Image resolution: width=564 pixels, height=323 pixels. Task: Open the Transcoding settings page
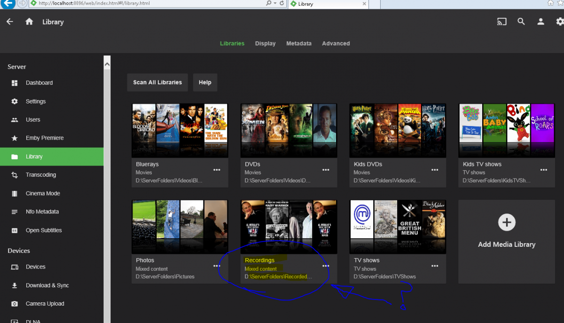click(x=40, y=175)
